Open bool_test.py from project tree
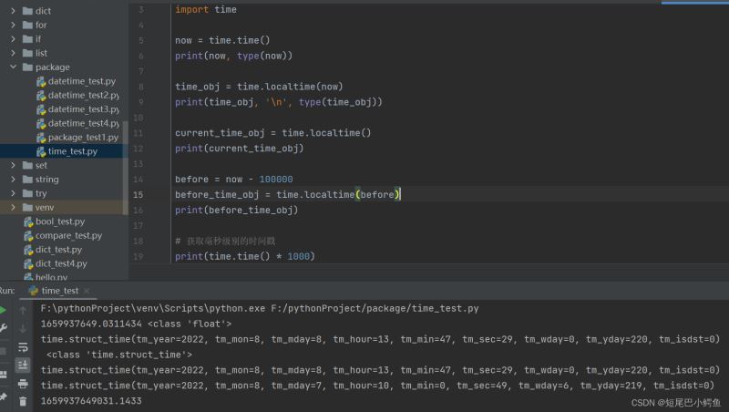729x412 pixels. (x=60, y=221)
